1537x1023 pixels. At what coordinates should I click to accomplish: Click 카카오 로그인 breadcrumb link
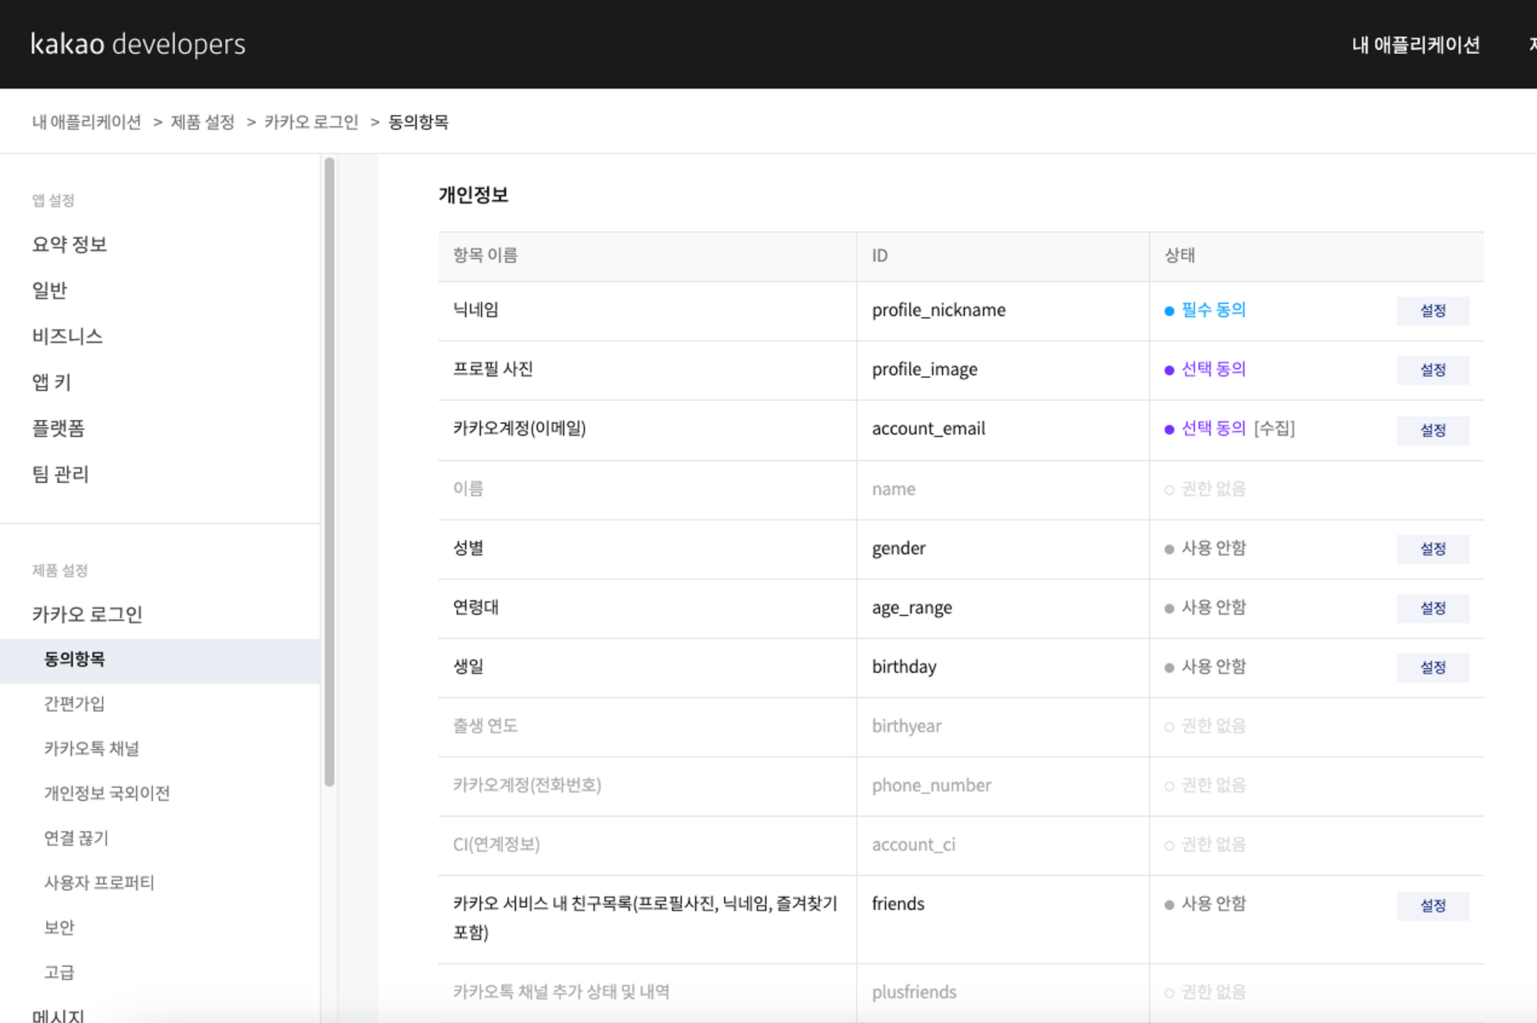coord(311,122)
